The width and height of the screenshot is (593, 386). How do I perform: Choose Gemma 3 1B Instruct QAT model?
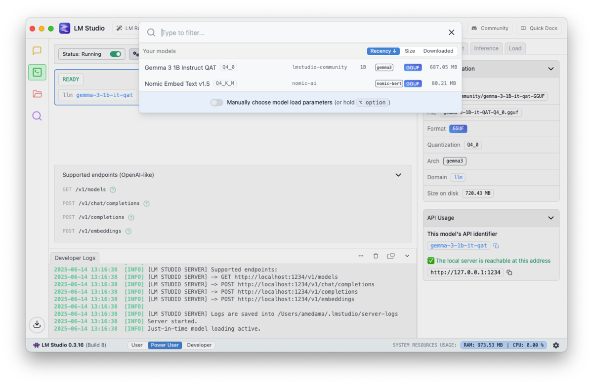pos(300,67)
